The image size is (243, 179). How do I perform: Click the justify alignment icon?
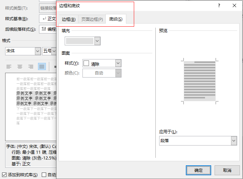click(x=42, y=67)
